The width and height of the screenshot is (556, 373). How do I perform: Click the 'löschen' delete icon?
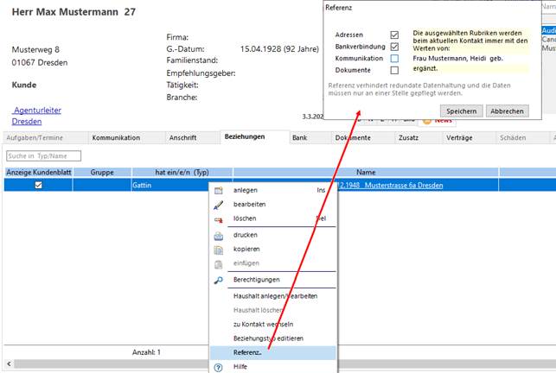[x=219, y=219]
